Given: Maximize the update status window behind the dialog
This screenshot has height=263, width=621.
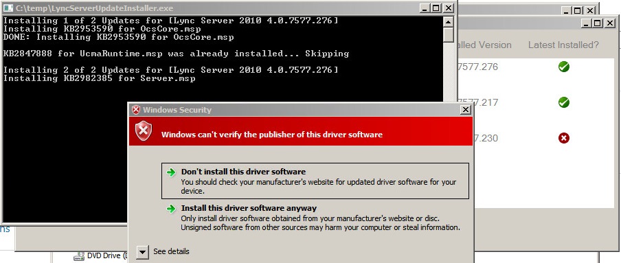Looking at the screenshot, I should pyautogui.click(x=598, y=23).
